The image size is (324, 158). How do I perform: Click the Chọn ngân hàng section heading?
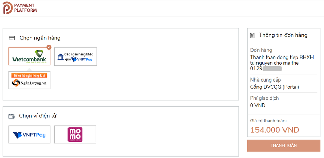click(40, 38)
